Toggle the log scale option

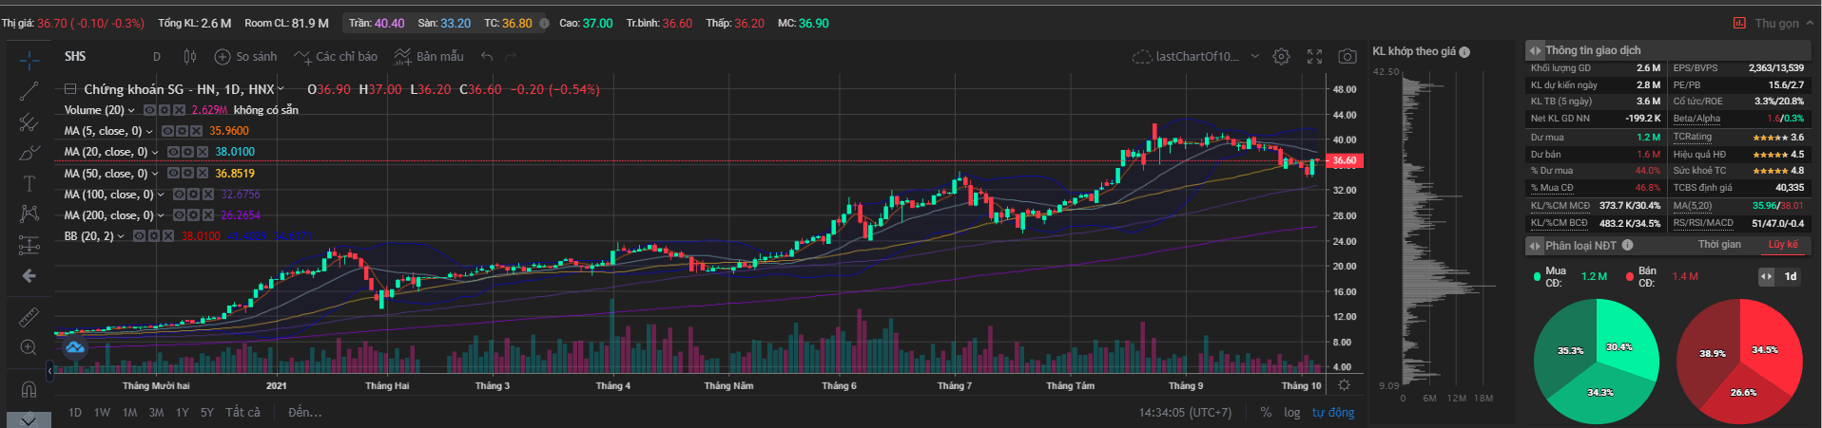click(1291, 413)
